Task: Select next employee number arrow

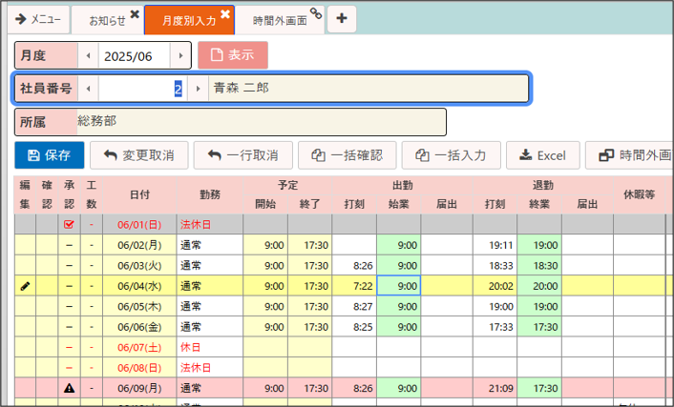Action: pyautogui.click(x=197, y=89)
